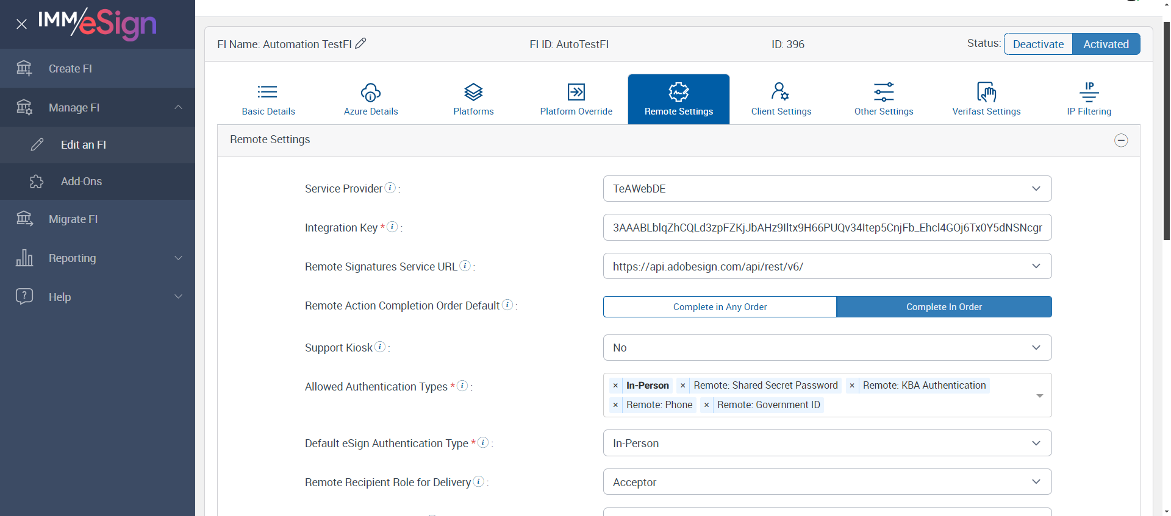Click the Service Provider info icon
The image size is (1171, 516).
point(390,188)
